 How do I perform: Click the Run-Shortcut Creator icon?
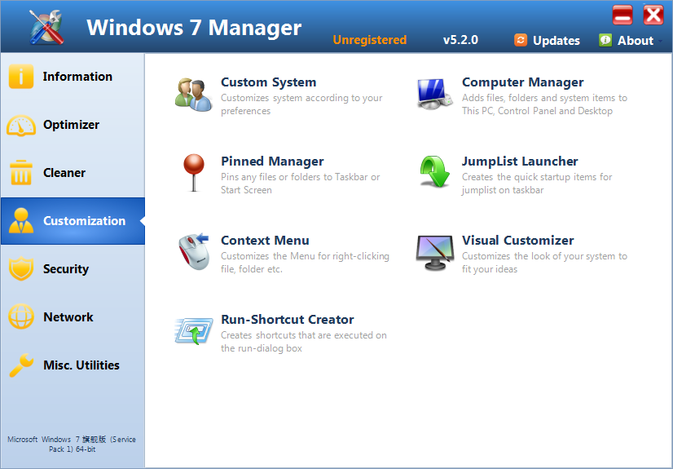[x=193, y=331]
